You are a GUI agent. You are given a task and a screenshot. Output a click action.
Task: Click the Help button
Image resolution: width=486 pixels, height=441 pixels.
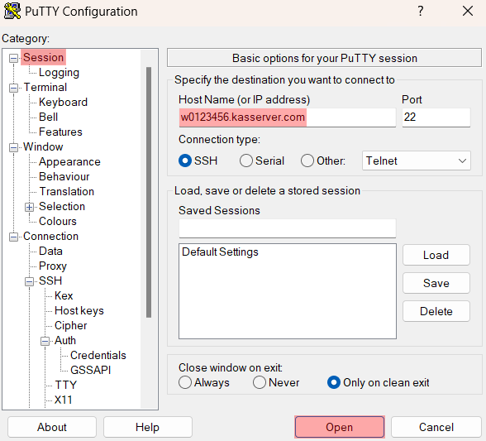pos(147,427)
